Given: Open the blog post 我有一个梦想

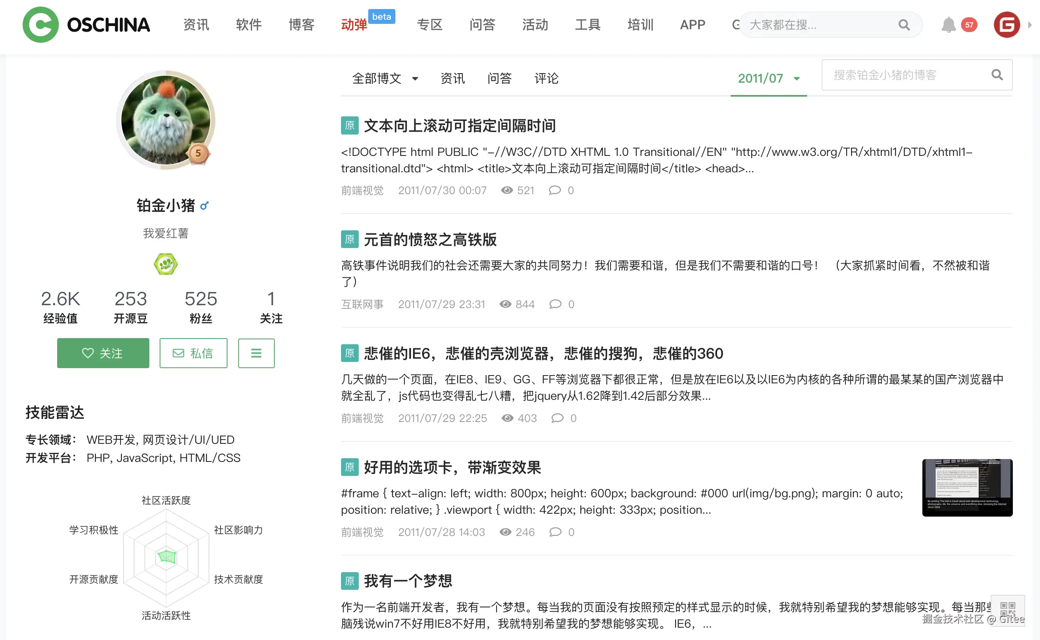Looking at the screenshot, I should point(408,581).
